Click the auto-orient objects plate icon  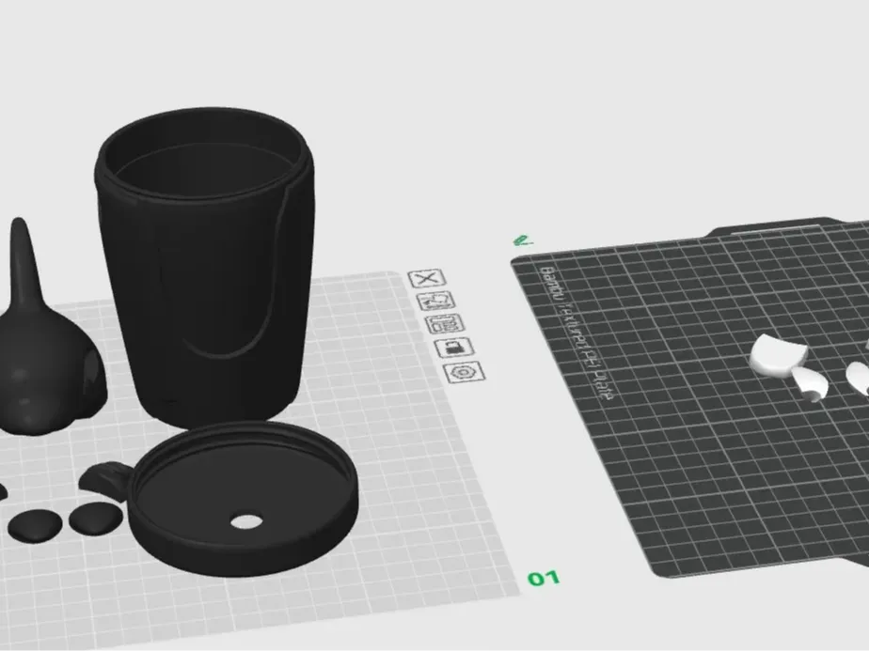439,301
